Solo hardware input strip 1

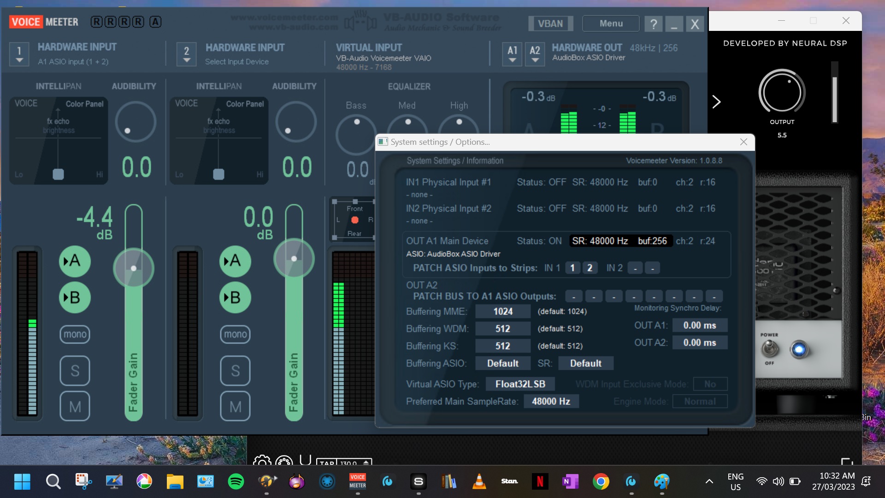pyautogui.click(x=75, y=371)
